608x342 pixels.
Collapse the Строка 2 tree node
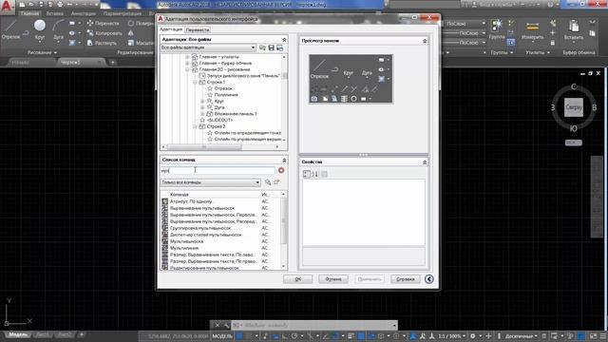coord(195,126)
